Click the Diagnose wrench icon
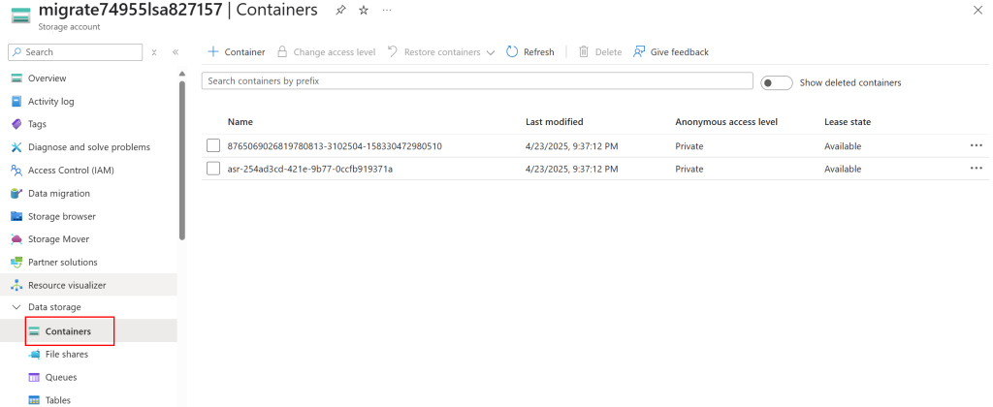 pos(16,147)
